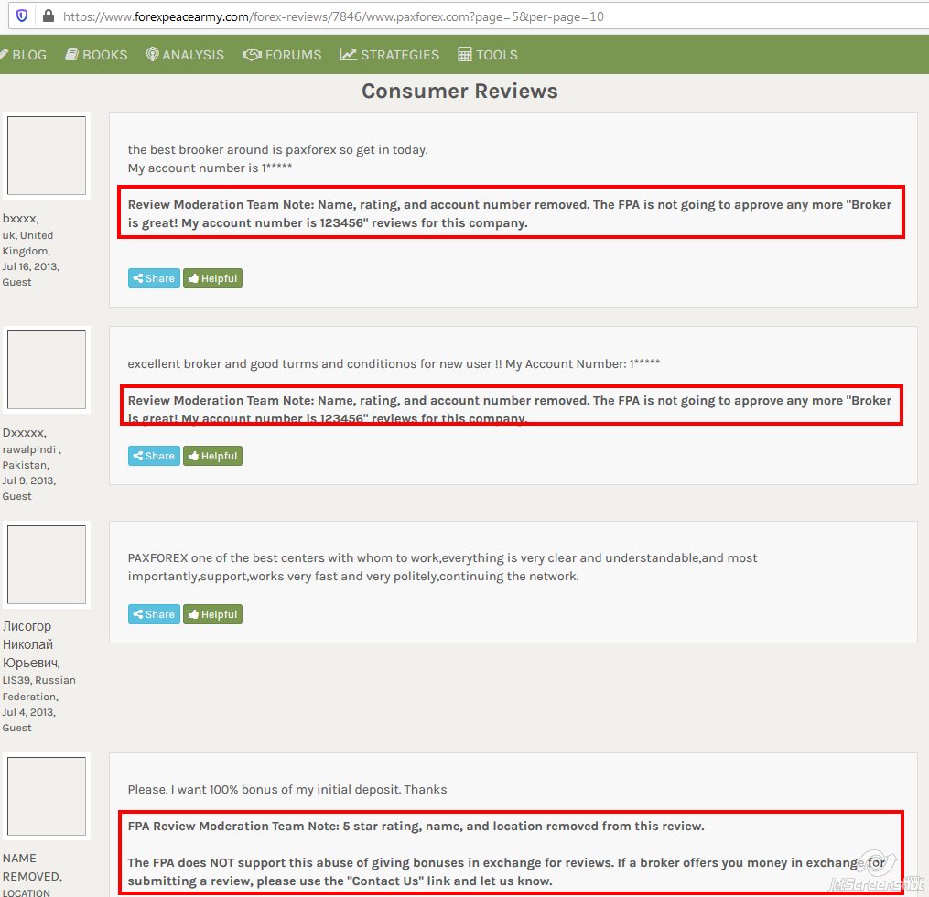Viewport: 929px width, 897px height.
Task: Click the book icon beside BOOKS
Action: pyautogui.click(x=71, y=55)
